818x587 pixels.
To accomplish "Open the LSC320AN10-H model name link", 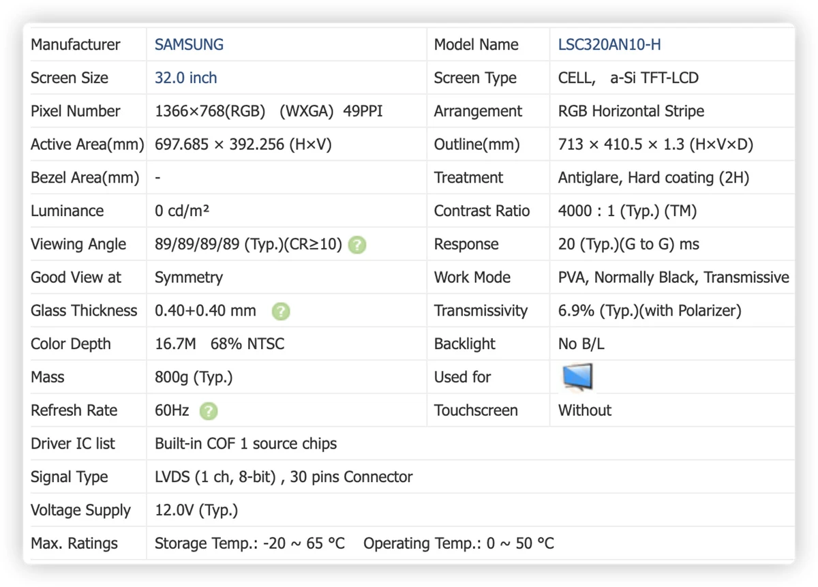I will [609, 45].
